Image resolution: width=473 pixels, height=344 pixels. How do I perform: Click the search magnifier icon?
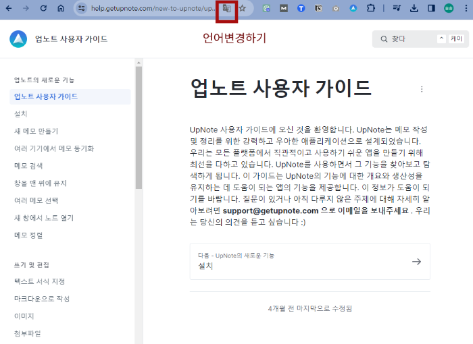(x=384, y=39)
